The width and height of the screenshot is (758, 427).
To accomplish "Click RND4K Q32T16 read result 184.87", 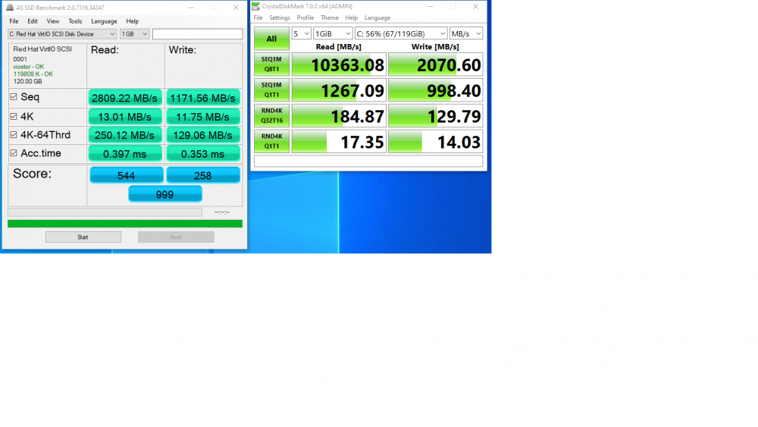I will (339, 115).
